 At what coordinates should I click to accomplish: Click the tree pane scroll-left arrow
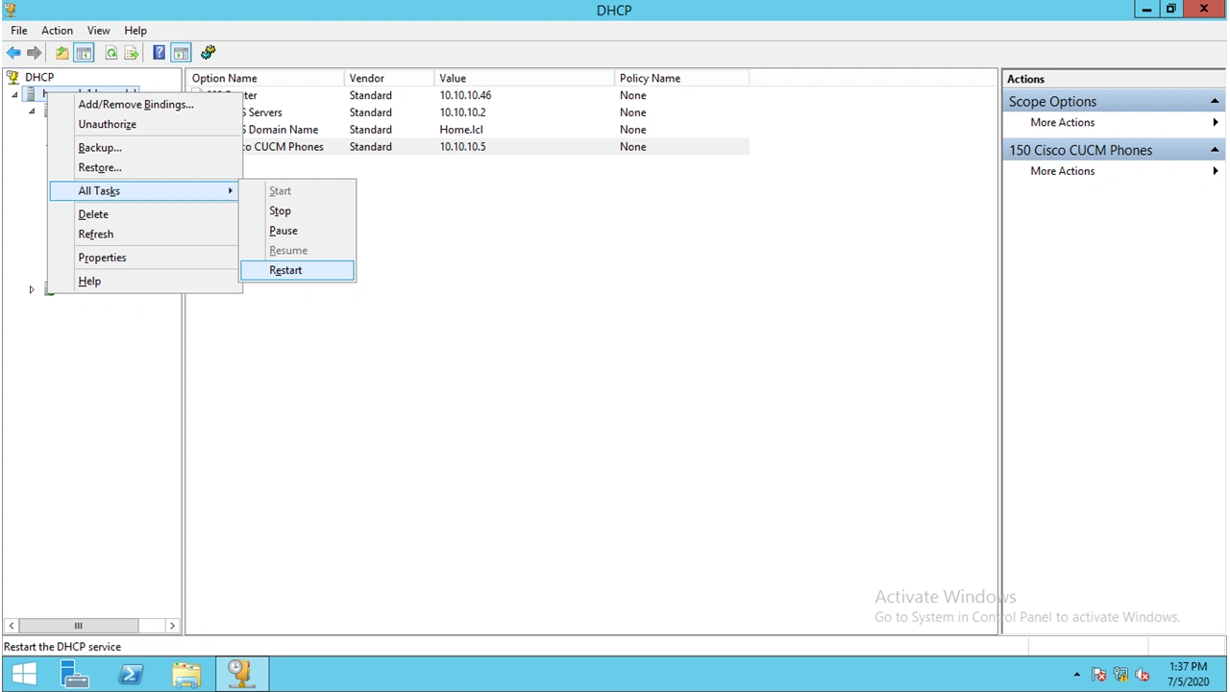11,626
